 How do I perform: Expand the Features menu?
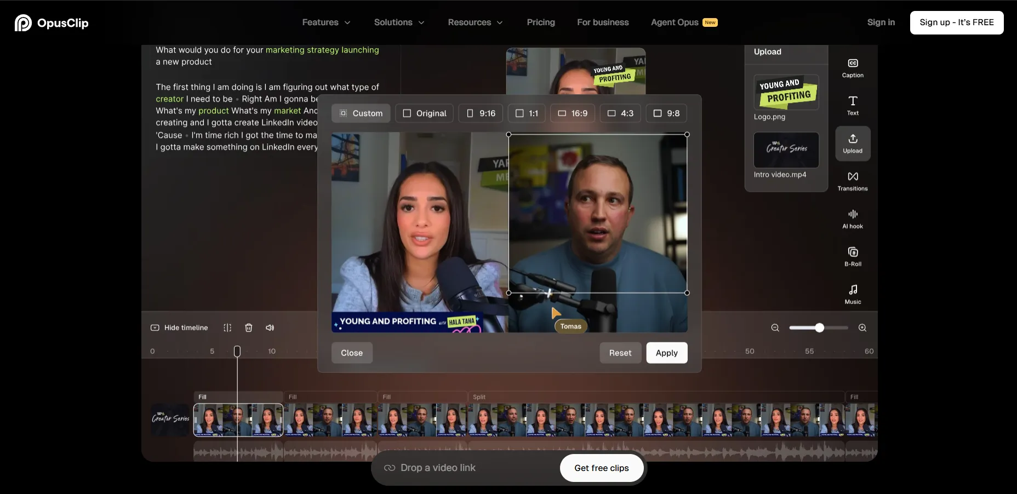click(x=326, y=22)
